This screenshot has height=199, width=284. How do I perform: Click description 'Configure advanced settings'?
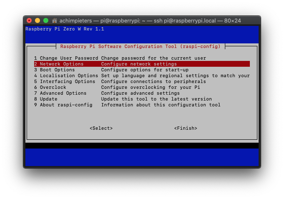tap(140, 93)
